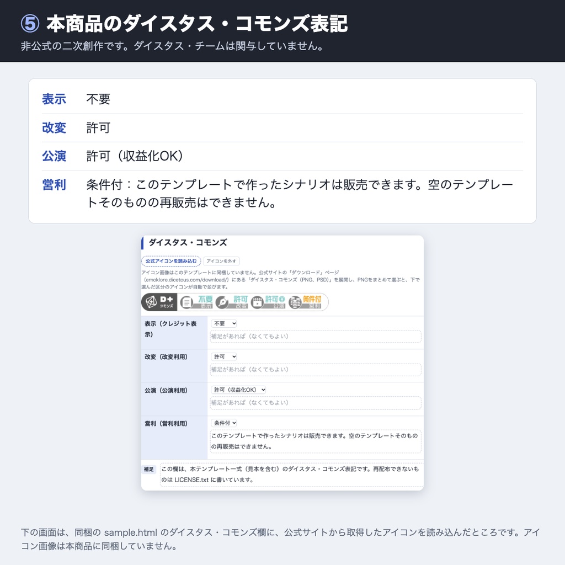Click the 補足 field mentioning LICENSE.txt
Image resolution: width=565 pixels, height=565 pixels.
click(x=291, y=474)
